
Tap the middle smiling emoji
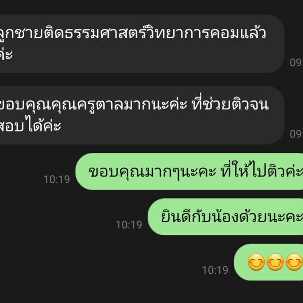(x=275, y=262)
